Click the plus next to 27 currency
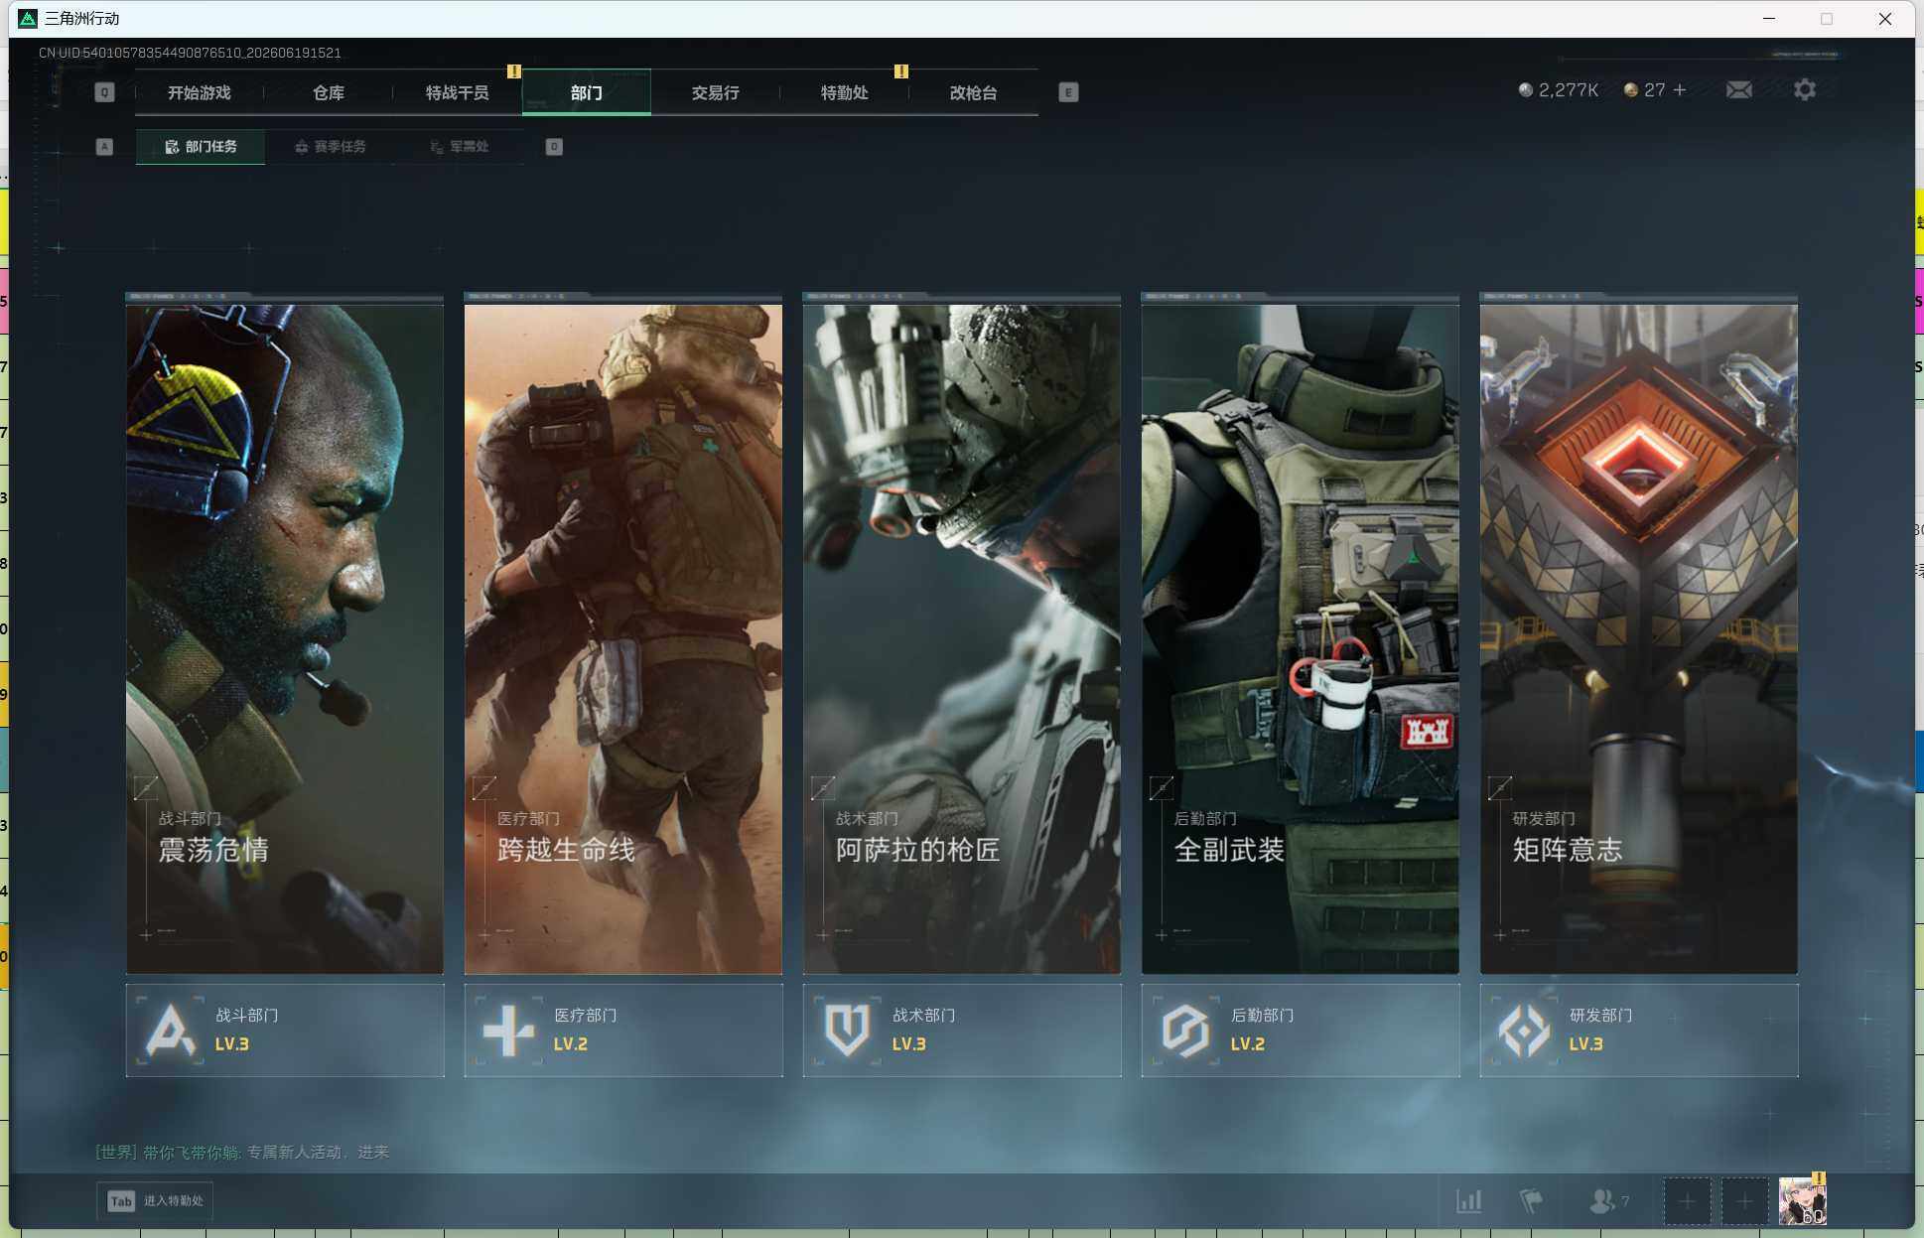 1680,90
